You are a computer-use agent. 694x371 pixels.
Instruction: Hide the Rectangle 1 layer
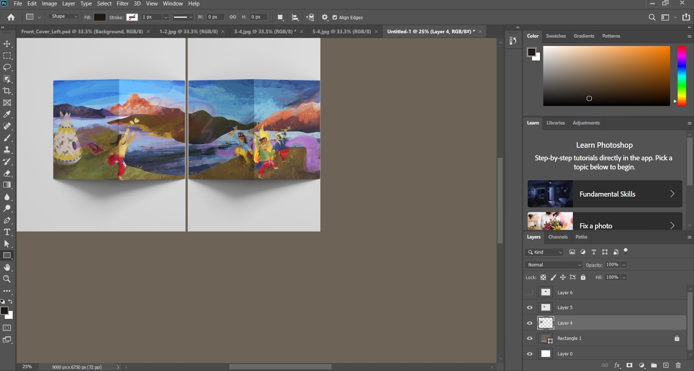click(x=530, y=338)
